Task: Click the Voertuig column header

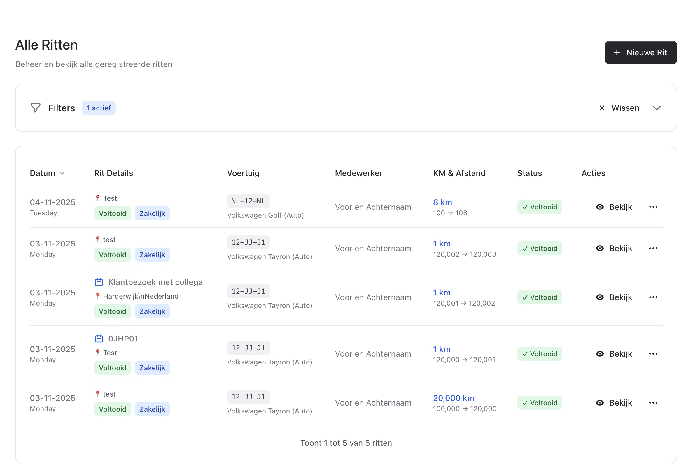Action: point(243,173)
